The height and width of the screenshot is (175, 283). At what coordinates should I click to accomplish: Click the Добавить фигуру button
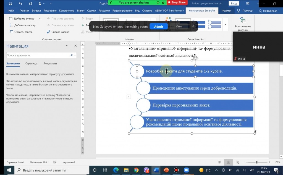tap(22, 19)
